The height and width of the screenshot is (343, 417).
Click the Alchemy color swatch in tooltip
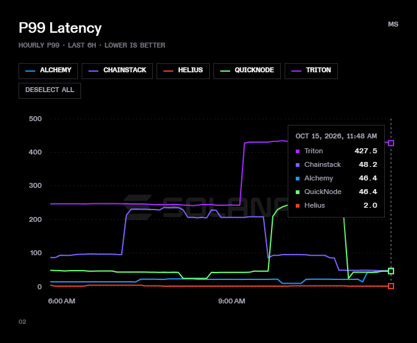coord(298,179)
